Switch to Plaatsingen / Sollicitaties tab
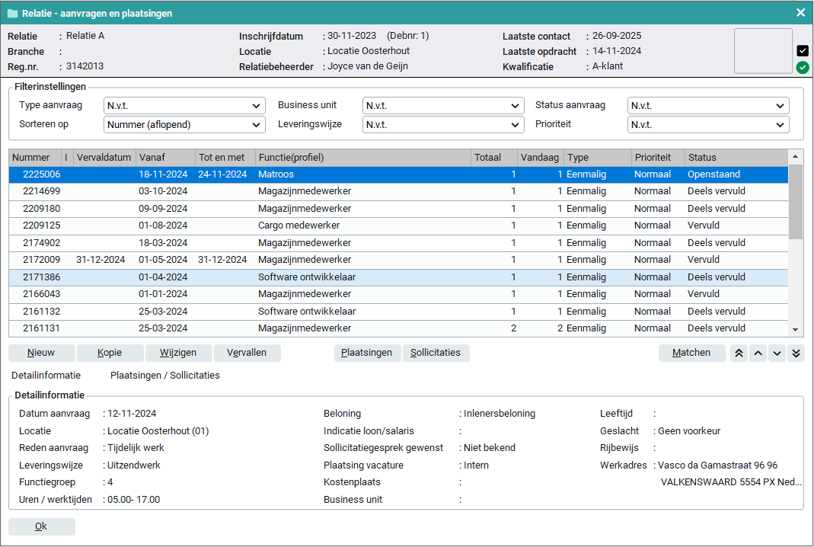Viewport: 814px width, 547px height. (164, 376)
